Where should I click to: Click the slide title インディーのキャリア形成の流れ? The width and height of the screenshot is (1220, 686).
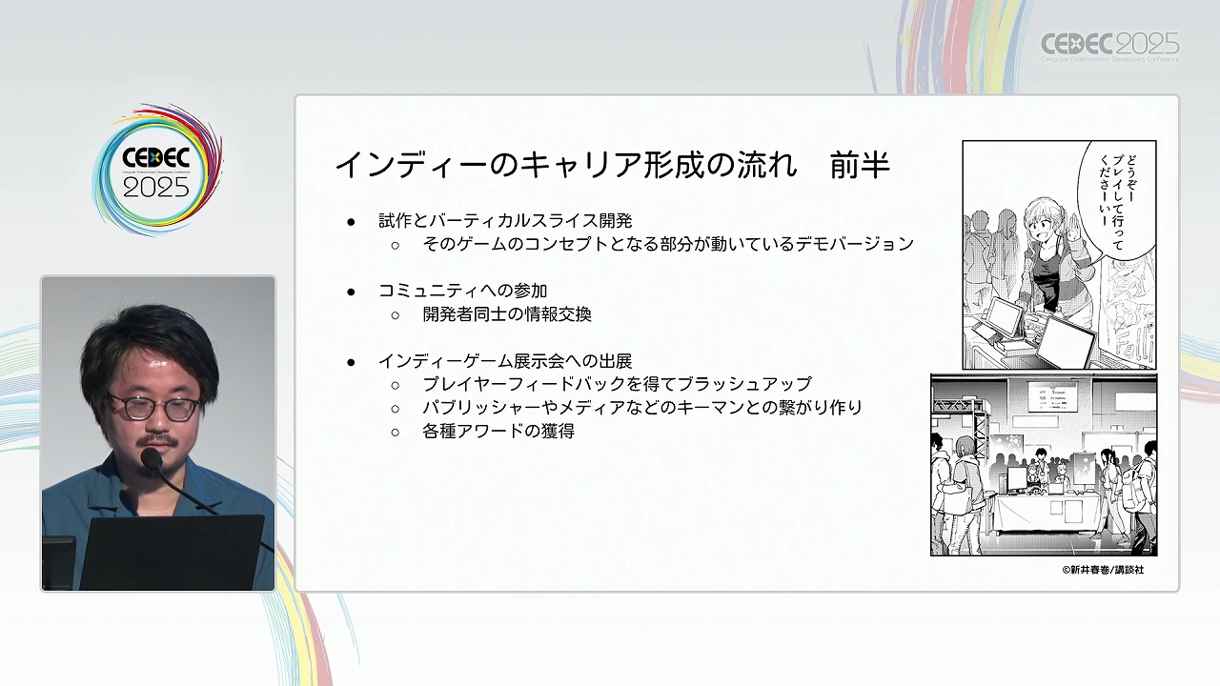(565, 165)
